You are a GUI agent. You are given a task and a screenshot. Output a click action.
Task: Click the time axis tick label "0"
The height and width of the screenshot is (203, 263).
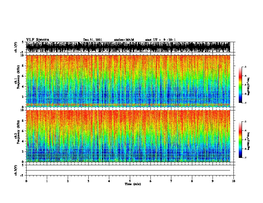coord(26,181)
